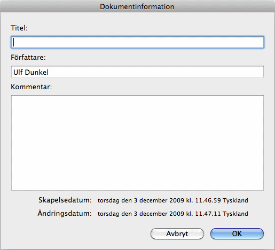Click the OK button
The width and height of the screenshot is (275, 250).
pyautogui.click(x=237, y=233)
